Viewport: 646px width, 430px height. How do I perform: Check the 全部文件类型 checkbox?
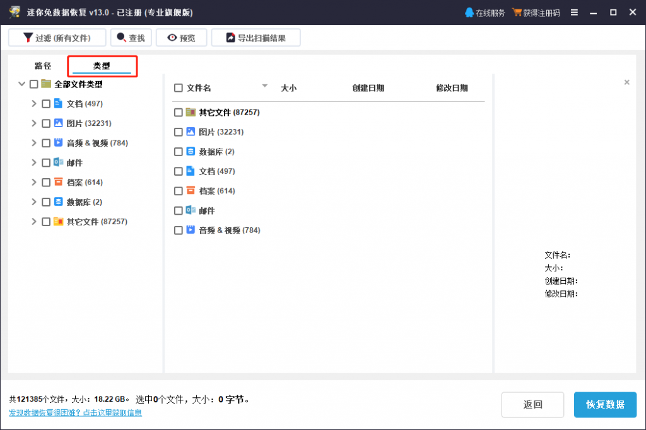(x=34, y=84)
